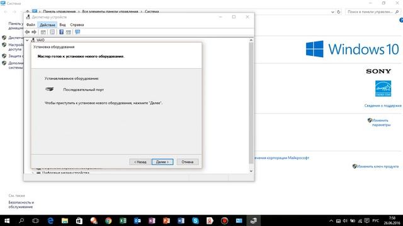Click the Система breadcrumb in address bar
403x226 pixels.
tap(152, 11)
